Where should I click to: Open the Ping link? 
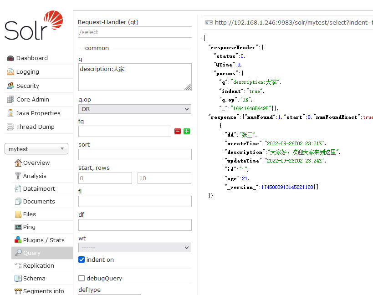point(29,227)
